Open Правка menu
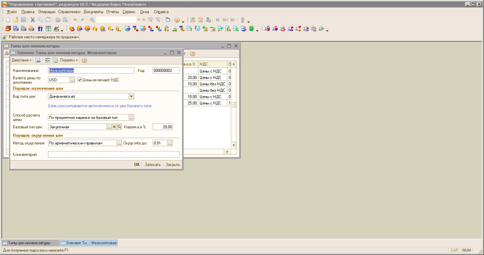Screen dimensions: 484x255 28,12
